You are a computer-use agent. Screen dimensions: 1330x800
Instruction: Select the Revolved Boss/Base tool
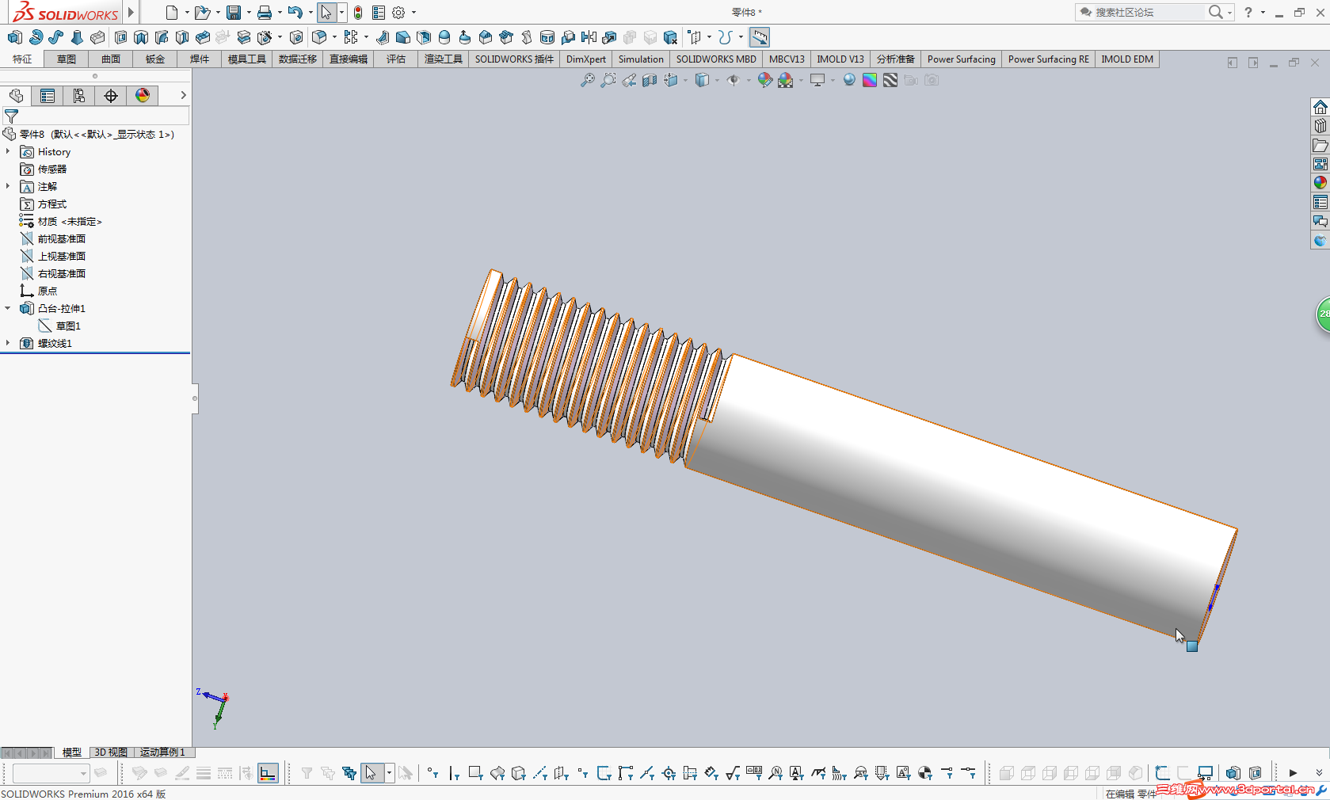36,37
